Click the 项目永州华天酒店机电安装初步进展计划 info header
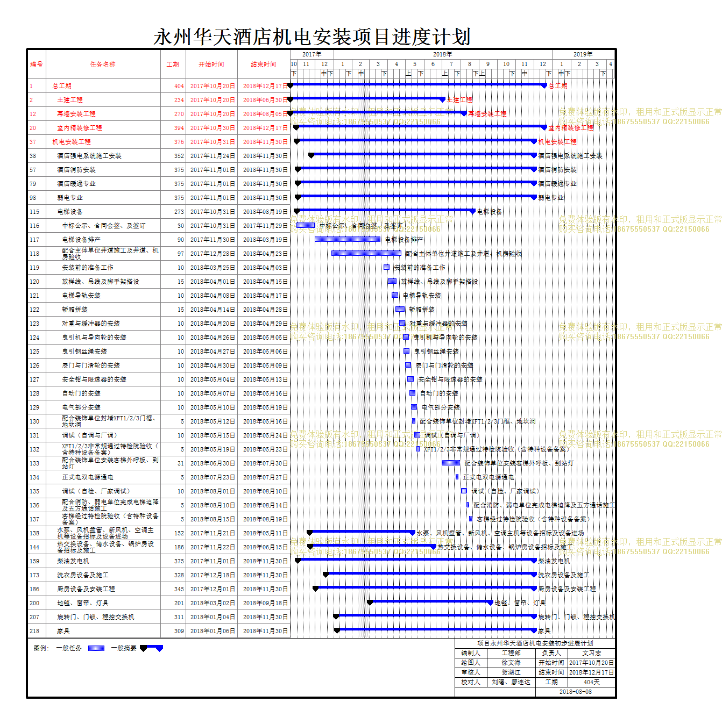This screenshot has height=724, width=722. [535, 643]
